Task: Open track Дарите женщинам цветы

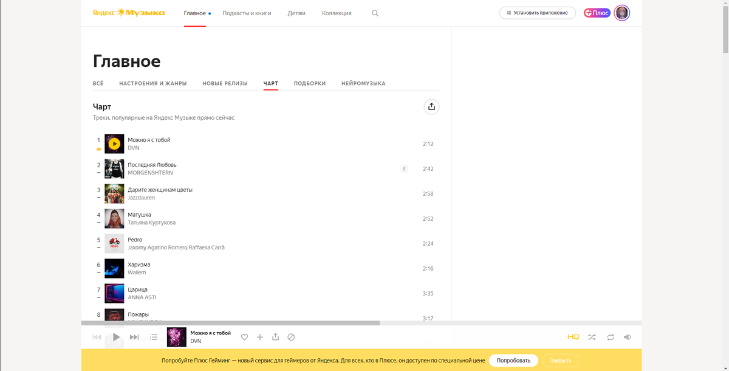Action: [160, 190]
